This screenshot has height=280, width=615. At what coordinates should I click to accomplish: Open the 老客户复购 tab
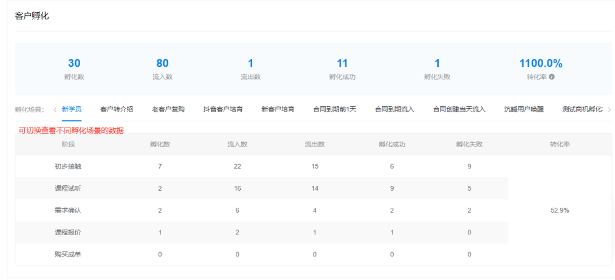tap(168, 109)
